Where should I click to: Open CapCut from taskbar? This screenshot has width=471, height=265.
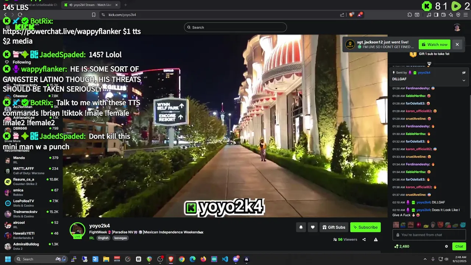tap(138, 259)
